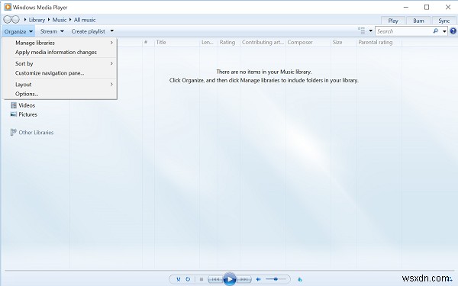Click the seek bar above playback controls
458x286 pixels.
tap(229, 271)
